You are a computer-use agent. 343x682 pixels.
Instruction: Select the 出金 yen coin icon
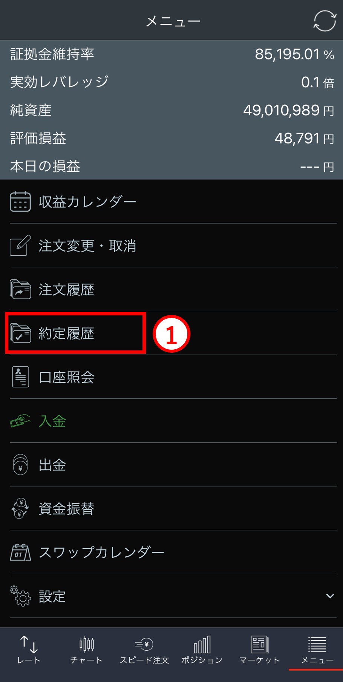20,464
